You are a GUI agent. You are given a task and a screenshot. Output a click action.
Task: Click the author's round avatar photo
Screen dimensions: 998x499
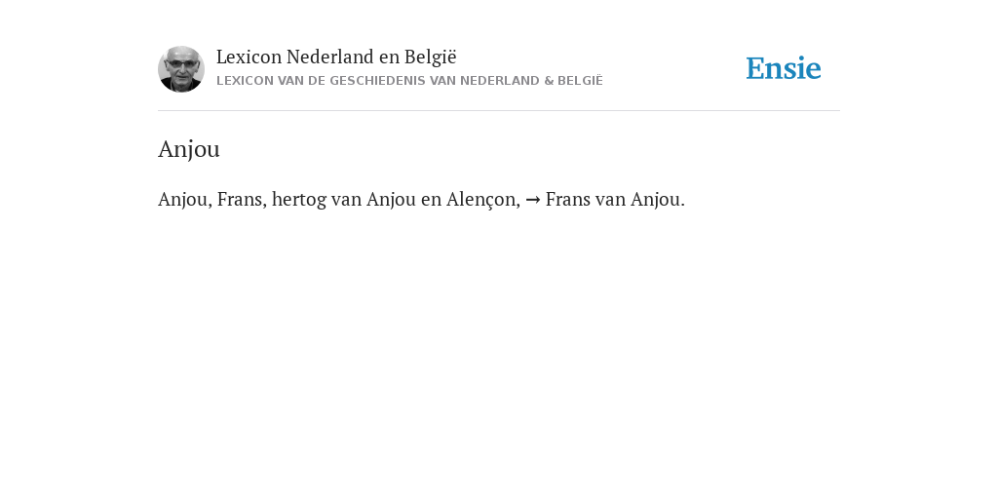[181, 69]
